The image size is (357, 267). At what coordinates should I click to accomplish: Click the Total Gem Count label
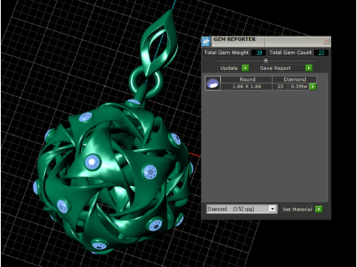point(290,53)
